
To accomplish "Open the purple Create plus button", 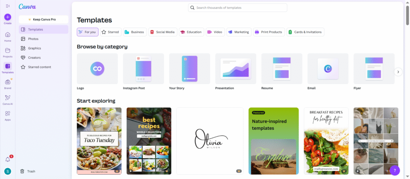I will point(8,17).
